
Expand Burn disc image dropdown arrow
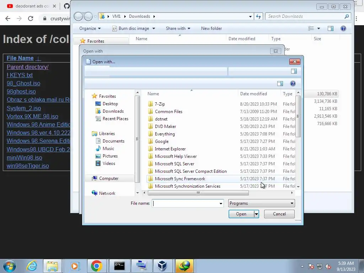coord(154,28)
